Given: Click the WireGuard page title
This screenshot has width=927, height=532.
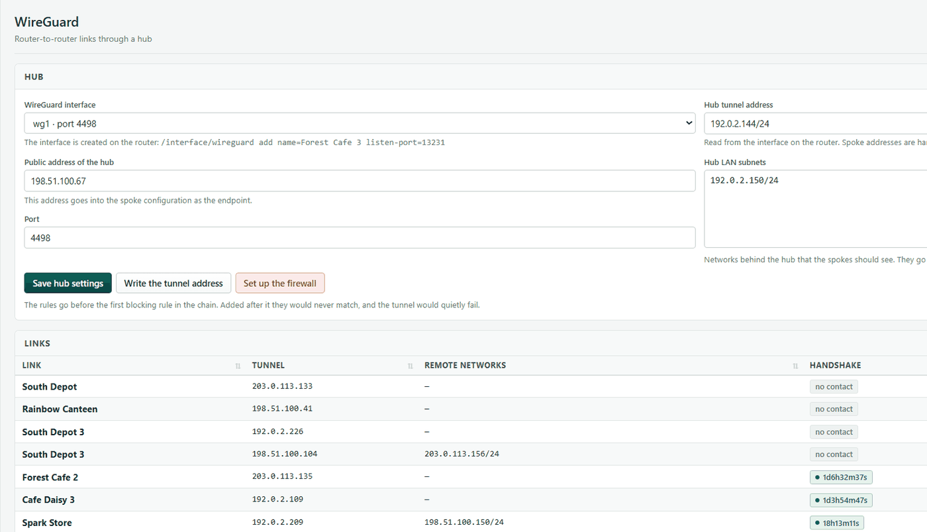Looking at the screenshot, I should tap(46, 22).
